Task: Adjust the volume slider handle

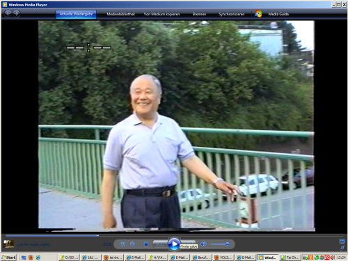Action: (228, 244)
